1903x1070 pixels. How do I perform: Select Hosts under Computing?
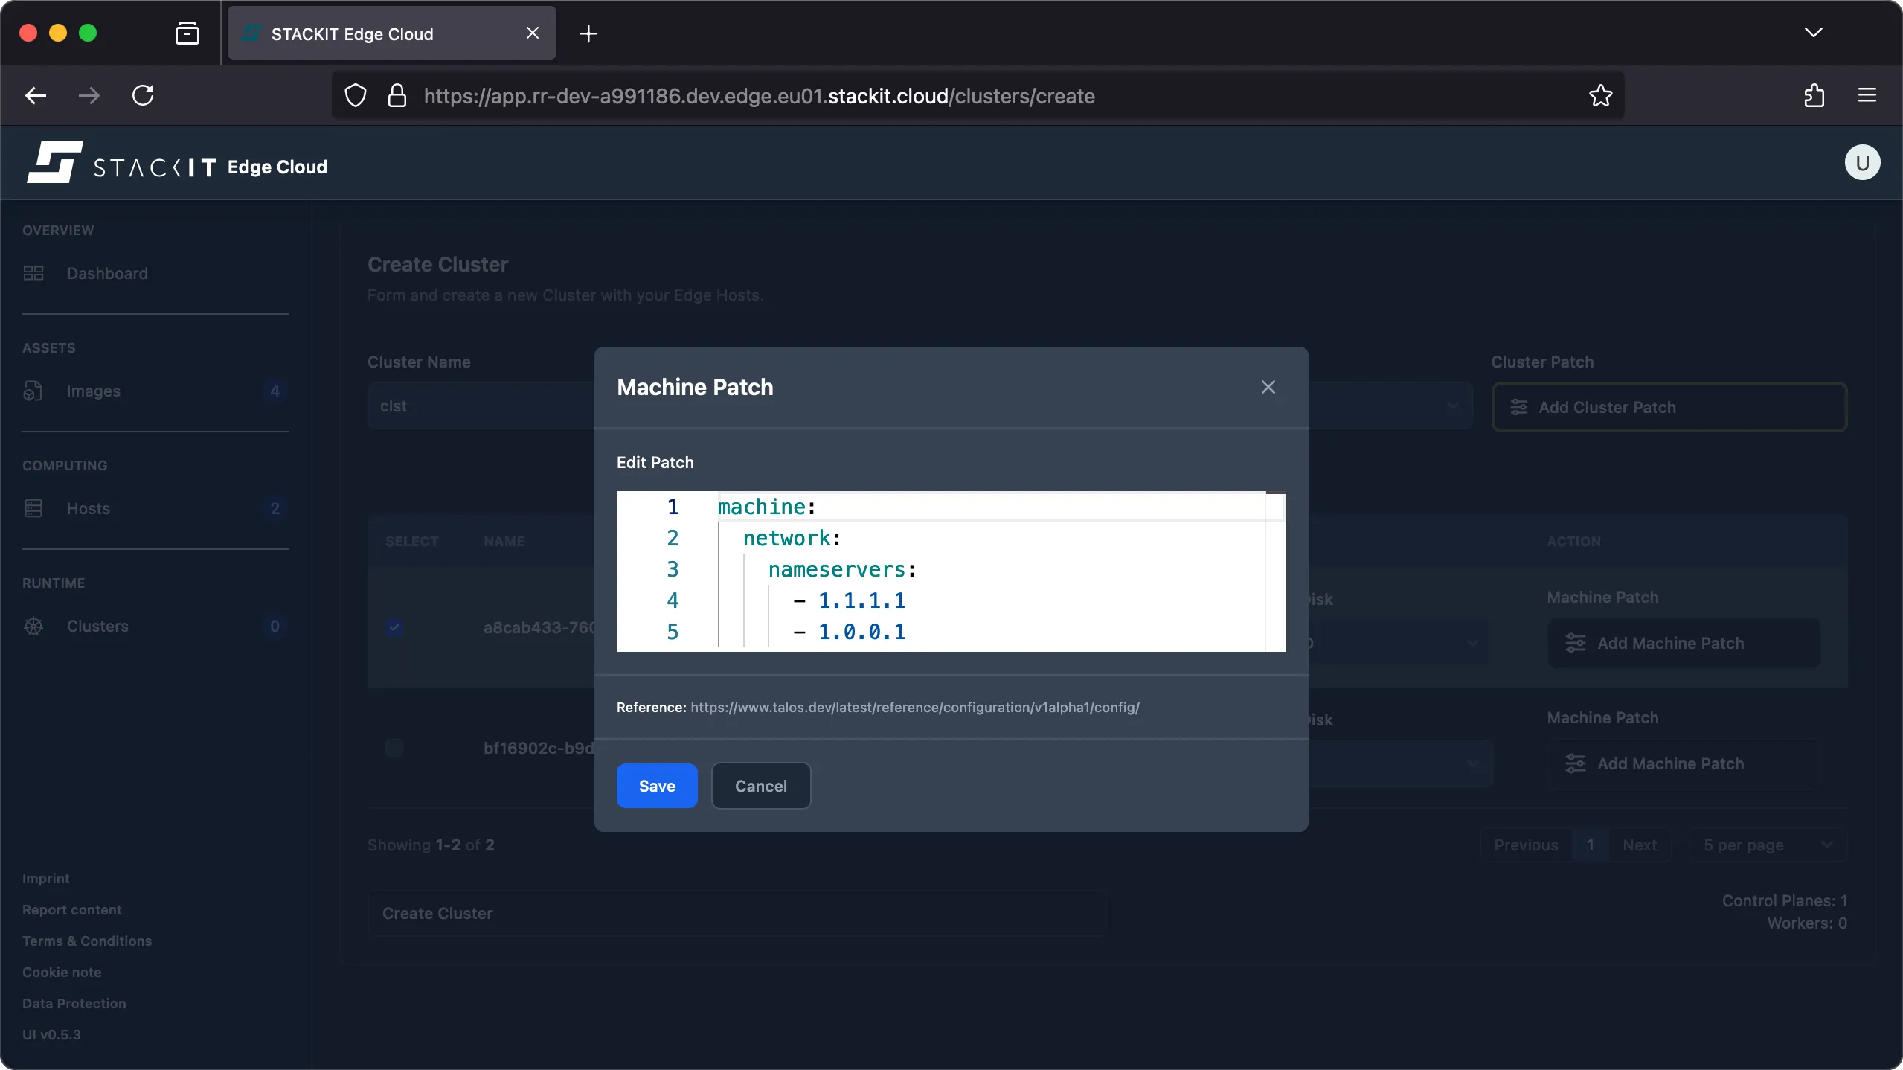[x=88, y=508]
